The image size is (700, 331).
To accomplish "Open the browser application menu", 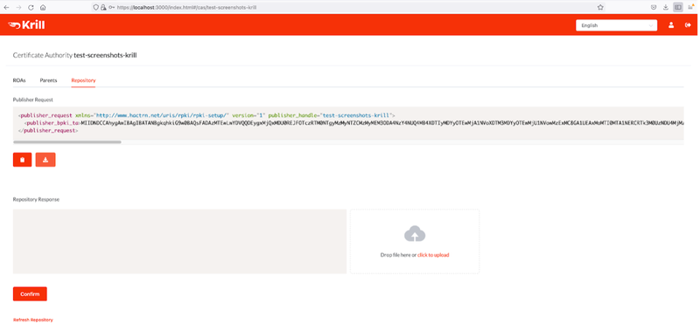I will [690, 8].
